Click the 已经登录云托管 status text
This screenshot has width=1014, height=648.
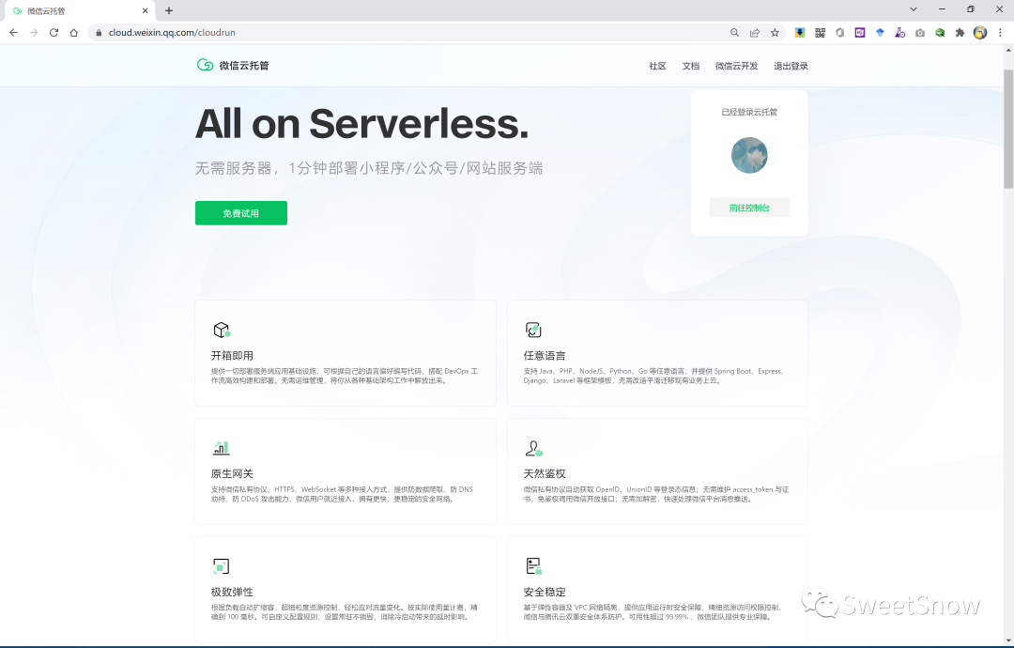(x=749, y=112)
